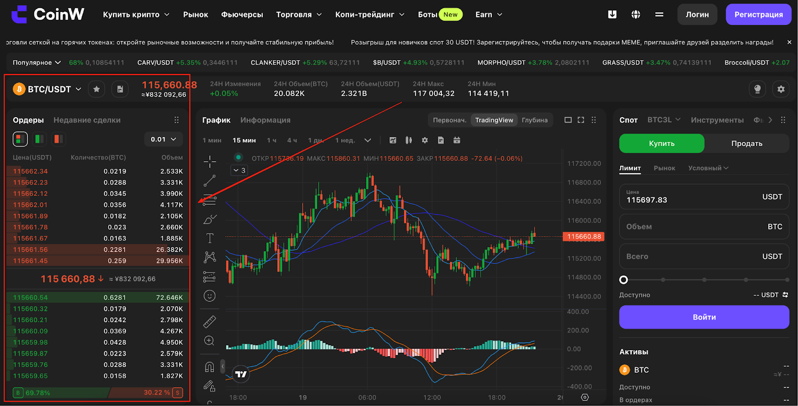798x406 pixels.
Task: Click the order amount percentage slider handle
Action: [x=623, y=280]
